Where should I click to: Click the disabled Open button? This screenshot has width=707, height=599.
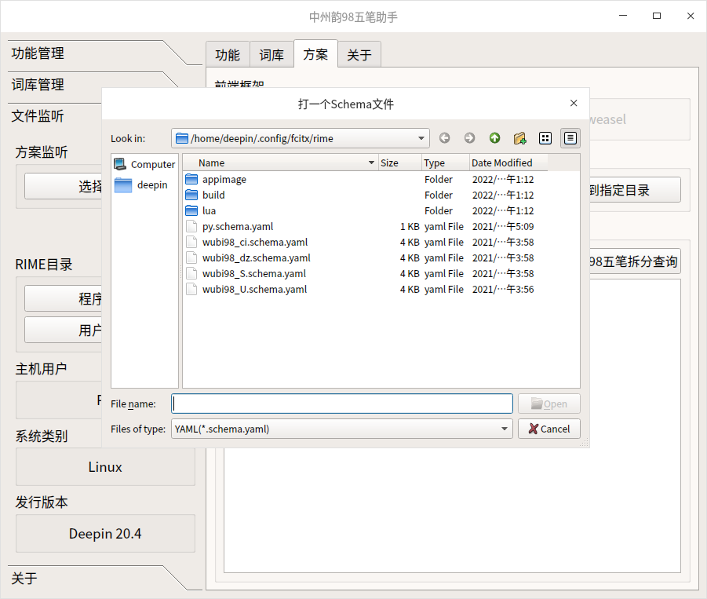click(x=548, y=403)
